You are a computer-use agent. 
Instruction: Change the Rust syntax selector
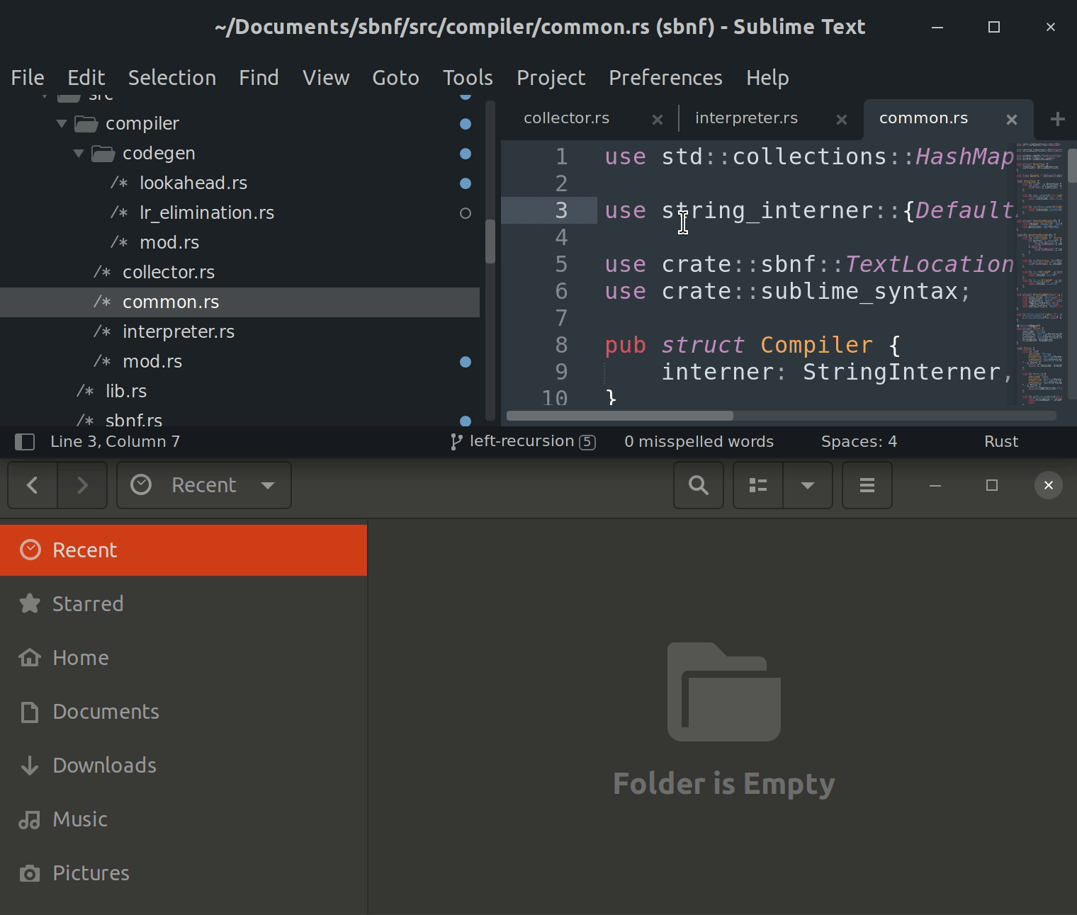(1000, 442)
